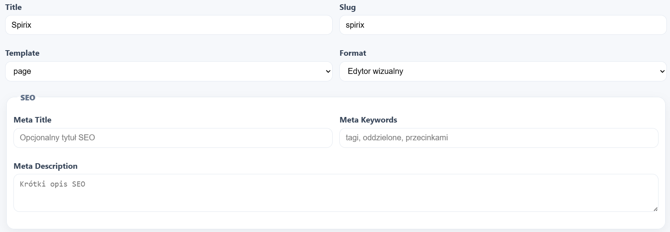The width and height of the screenshot is (670, 232).
Task: Click the Opcjonalny tytuł SEO placeholder text
Action: (x=57, y=138)
